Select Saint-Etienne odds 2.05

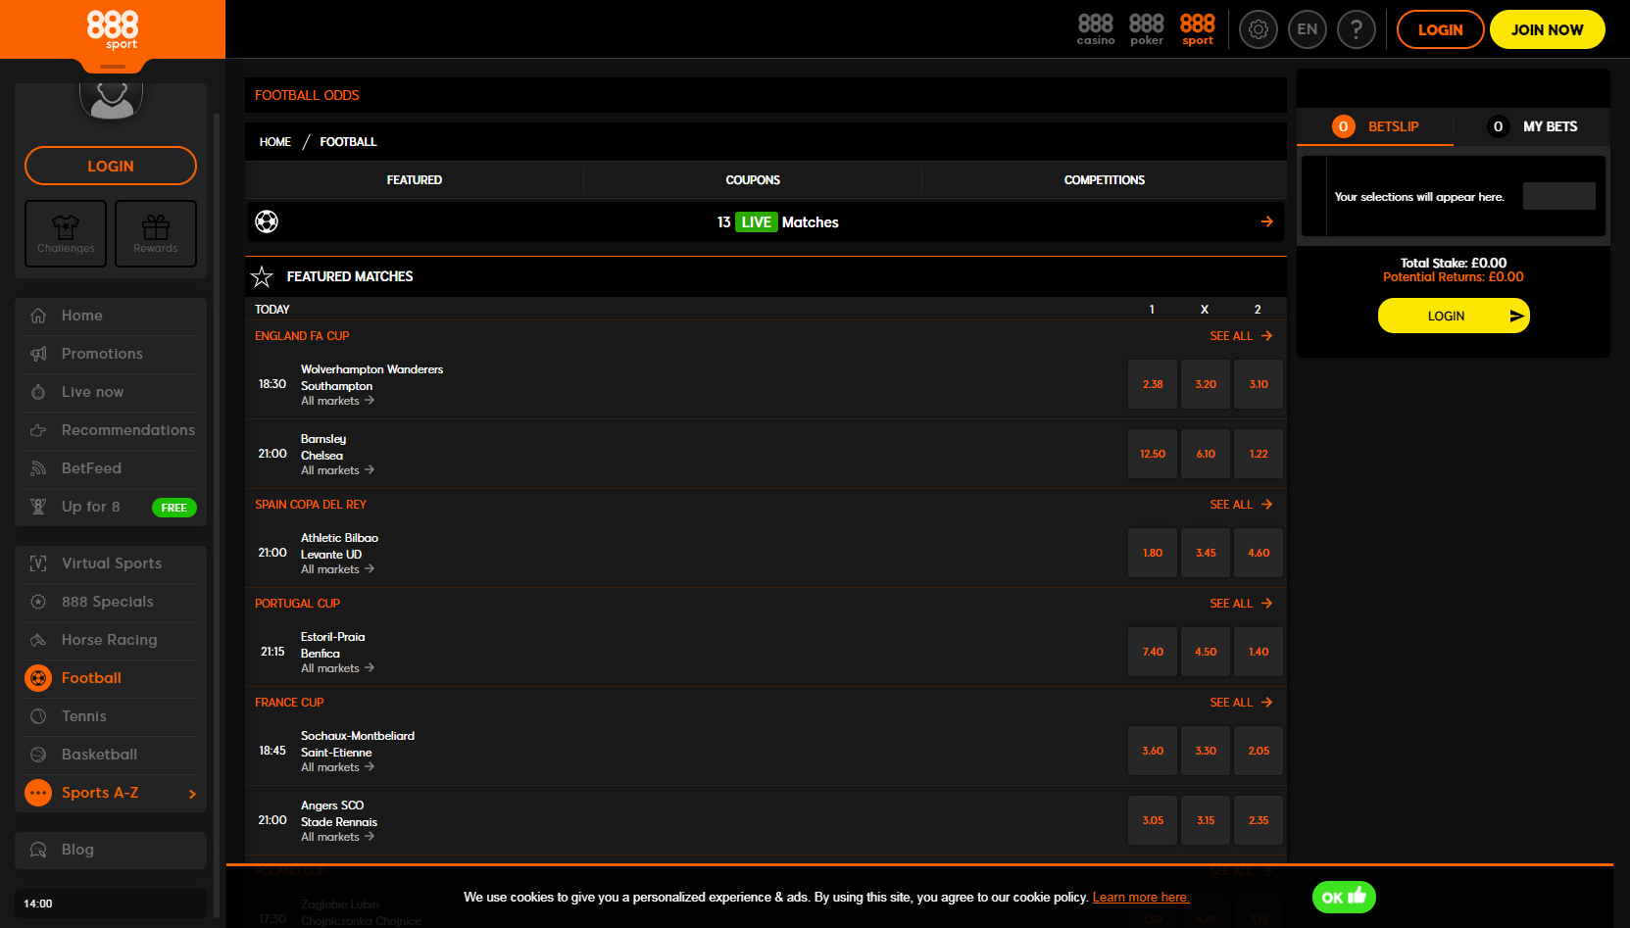click(x=1259, y=751)
